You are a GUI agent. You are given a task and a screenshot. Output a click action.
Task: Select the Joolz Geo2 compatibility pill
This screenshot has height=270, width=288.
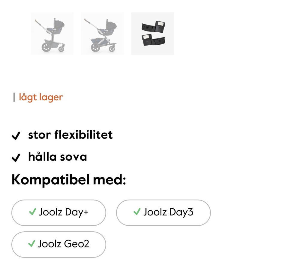(58, 244)
